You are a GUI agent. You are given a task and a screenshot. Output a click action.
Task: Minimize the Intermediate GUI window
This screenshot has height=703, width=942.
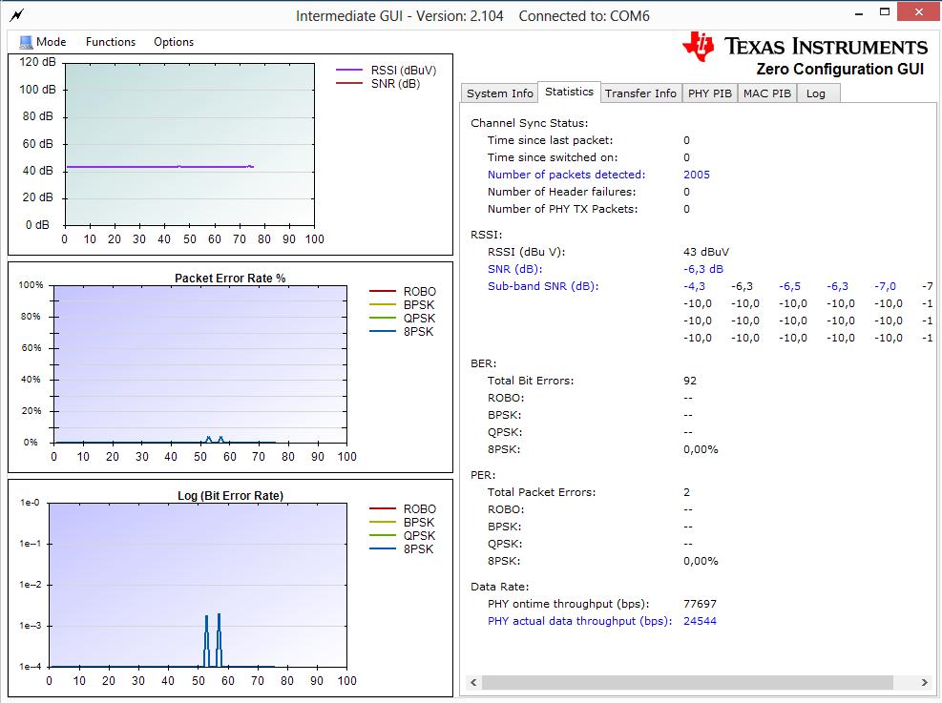pyautogui.click(x=860, y=12)
